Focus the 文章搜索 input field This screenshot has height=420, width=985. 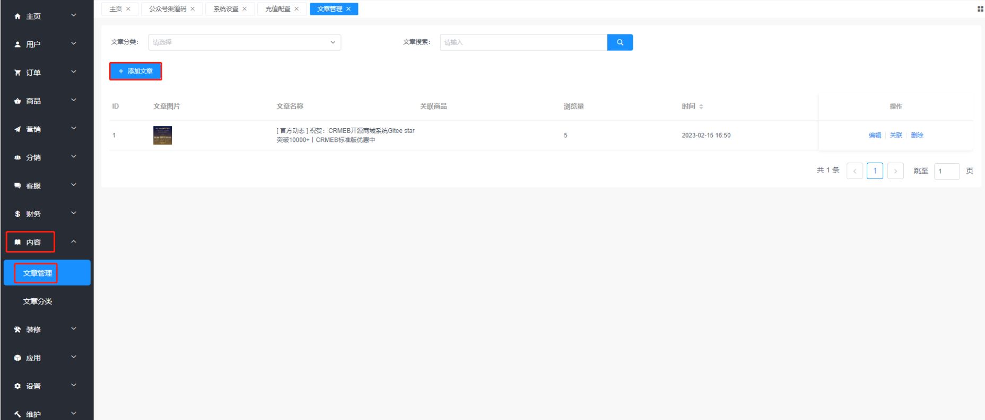pos(523,42)
